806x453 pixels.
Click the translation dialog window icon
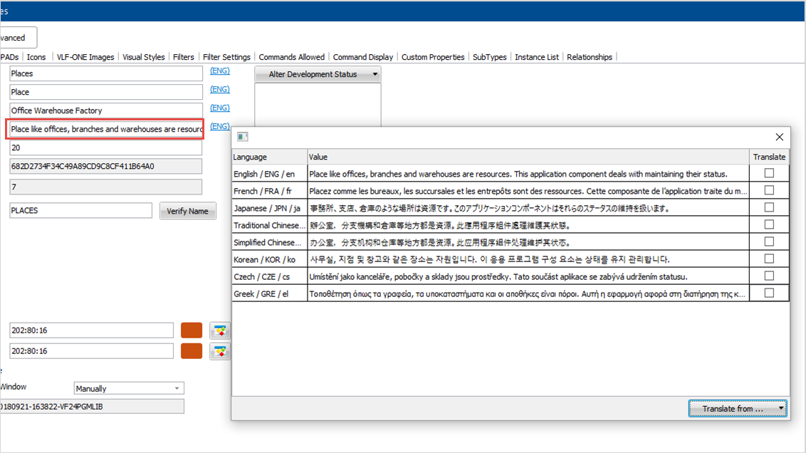click(x=243, y=137)
